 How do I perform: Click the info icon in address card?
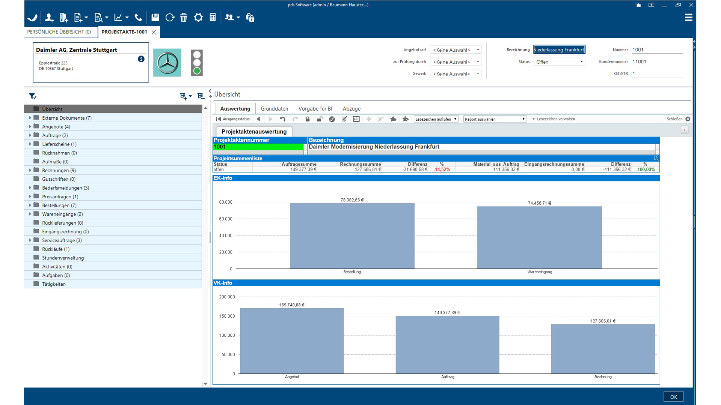pos(141,59)
